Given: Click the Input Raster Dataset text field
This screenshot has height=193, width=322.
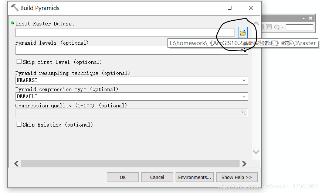Looking at the screenshot, I should point(125,32).
